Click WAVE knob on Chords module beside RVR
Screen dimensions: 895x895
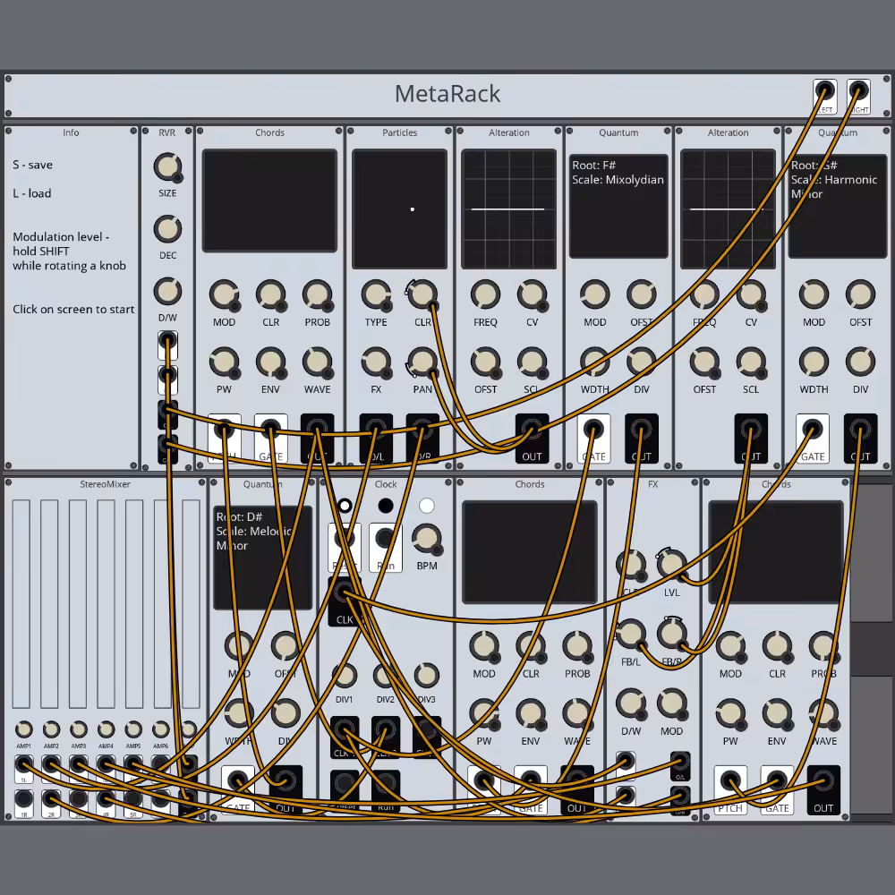pos(317,362)
